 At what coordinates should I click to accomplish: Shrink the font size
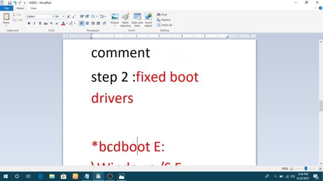(74, 17)
